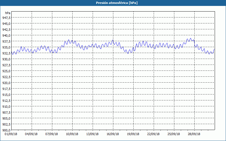
Task: Click the 920,0 y-axis value
Action: coord(6,83)
